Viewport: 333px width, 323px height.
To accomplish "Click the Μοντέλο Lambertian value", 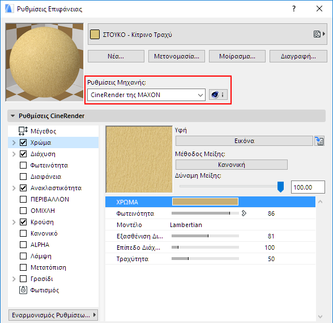I will [186, 225].
